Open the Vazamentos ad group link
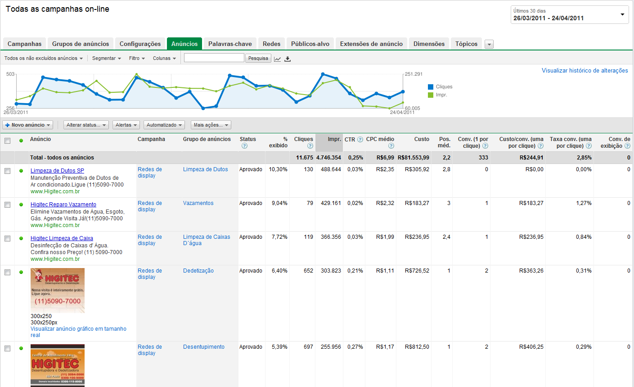 click(x=198, y=203)
